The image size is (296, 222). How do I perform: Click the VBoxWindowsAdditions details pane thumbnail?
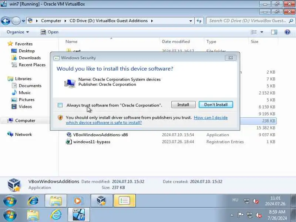(x=14, y=185)
